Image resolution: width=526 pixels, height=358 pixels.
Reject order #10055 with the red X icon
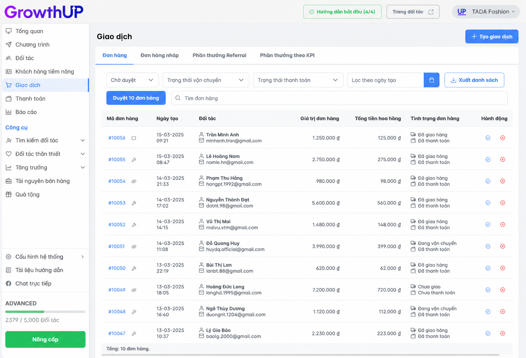[x=502, y=159]
